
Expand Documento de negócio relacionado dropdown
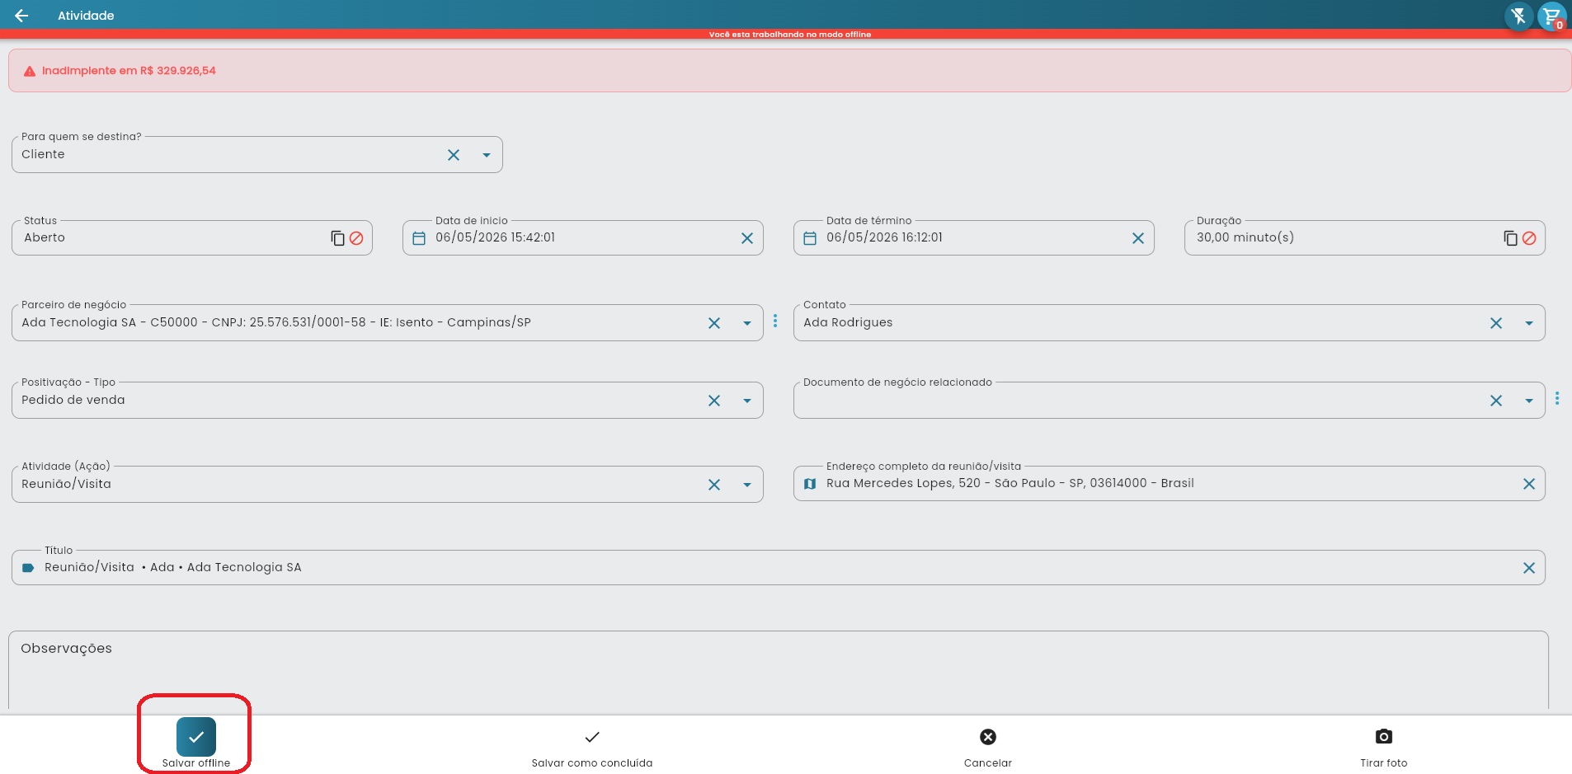coord(1529,401)
